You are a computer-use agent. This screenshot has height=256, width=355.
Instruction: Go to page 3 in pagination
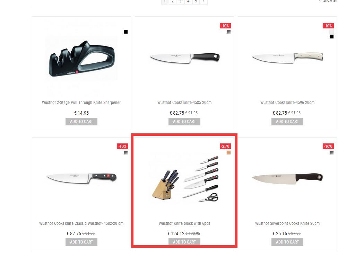[x=180, y=1]
